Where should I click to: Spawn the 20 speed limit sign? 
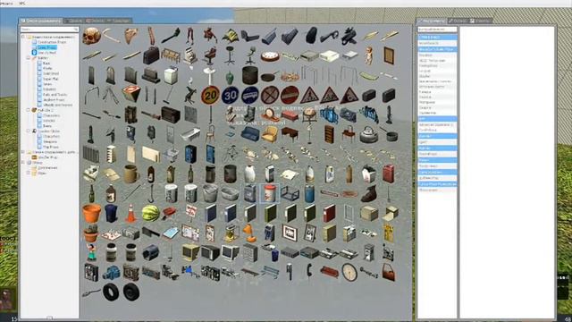[x=211, y=96]
